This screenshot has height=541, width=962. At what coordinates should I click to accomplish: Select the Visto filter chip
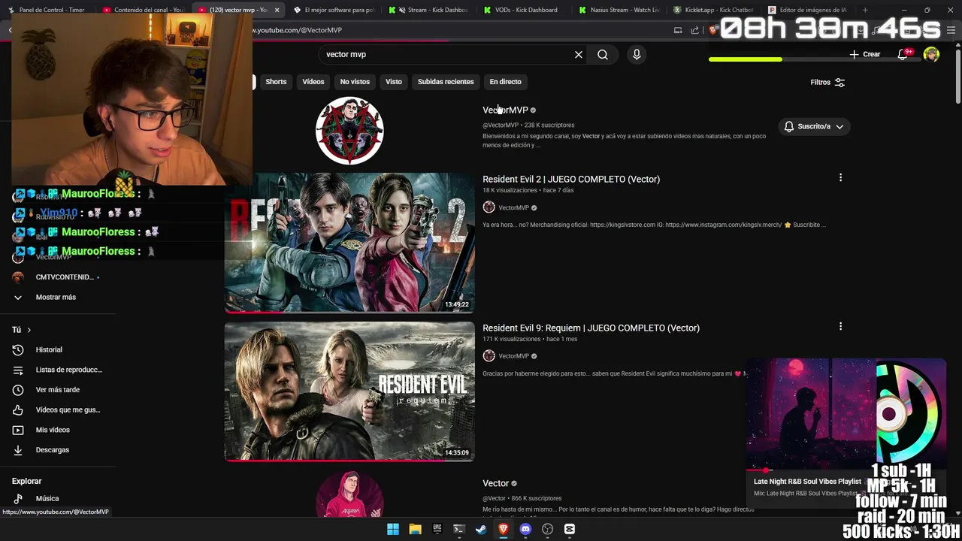pos(394,82)
